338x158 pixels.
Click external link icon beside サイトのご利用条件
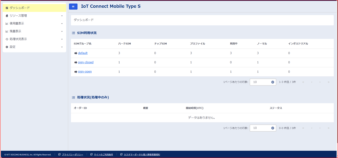[92, 154]
